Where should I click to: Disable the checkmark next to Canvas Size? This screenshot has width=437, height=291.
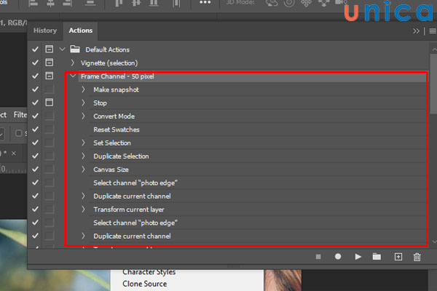coord(36,170)
